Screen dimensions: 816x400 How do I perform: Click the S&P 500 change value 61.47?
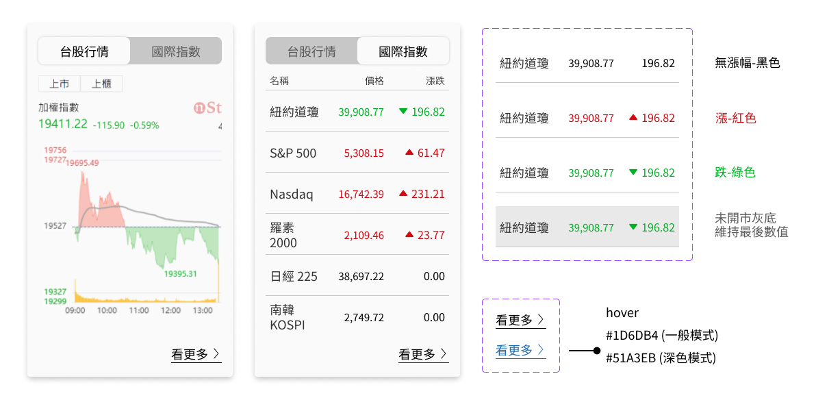coord(431,153)
